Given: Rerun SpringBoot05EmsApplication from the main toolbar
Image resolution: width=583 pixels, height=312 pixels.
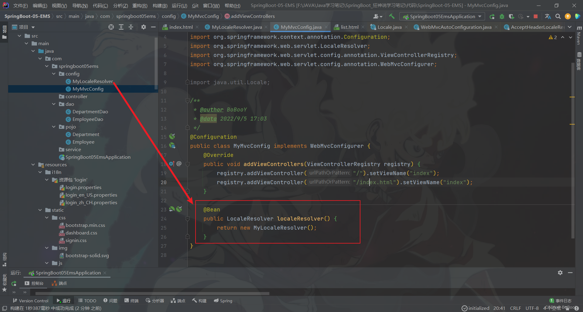Looking at the screenshot, I should 492,16.
